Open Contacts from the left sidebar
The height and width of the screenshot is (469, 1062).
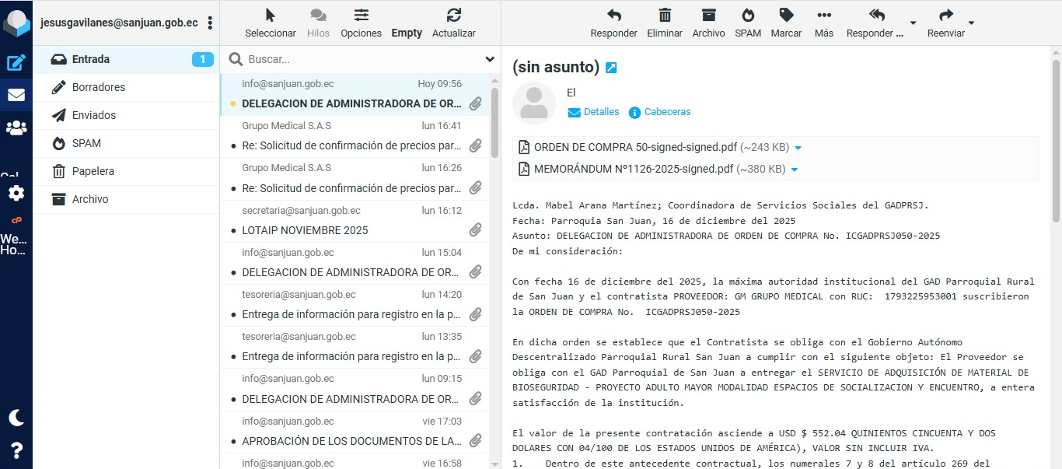click(x=16, y=128)
